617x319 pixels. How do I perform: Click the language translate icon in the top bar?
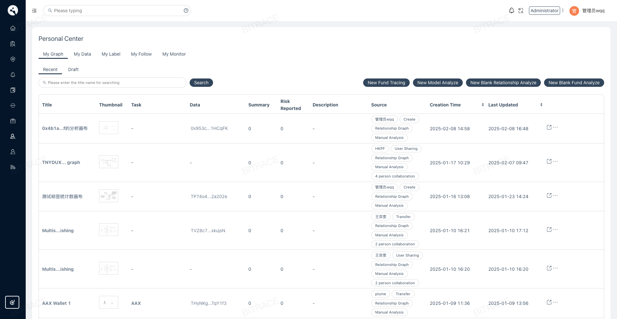(521, 11)
